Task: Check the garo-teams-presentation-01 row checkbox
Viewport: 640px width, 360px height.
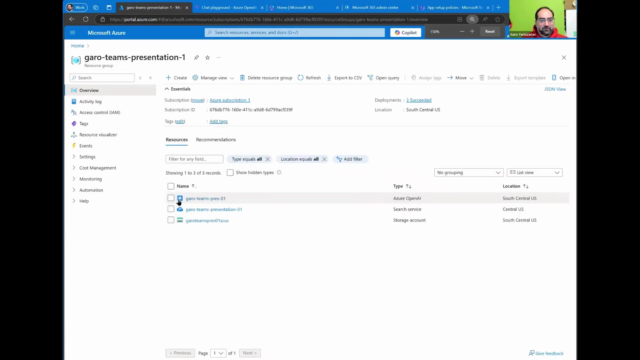Action: pos(171,209)
